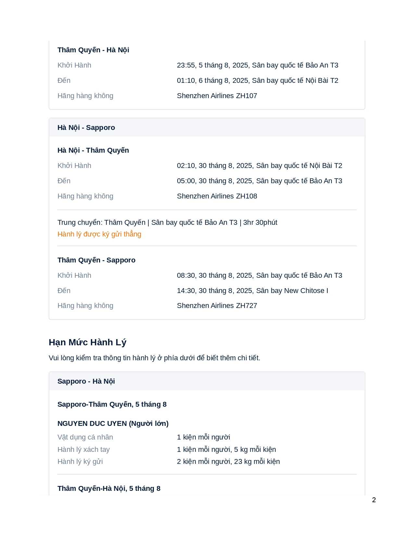Image resolution: width=414 pixels, height=536 pixels.
Task: Click flight number Shenzhen Airlines ZH108
Action: [x=217, y=196]
